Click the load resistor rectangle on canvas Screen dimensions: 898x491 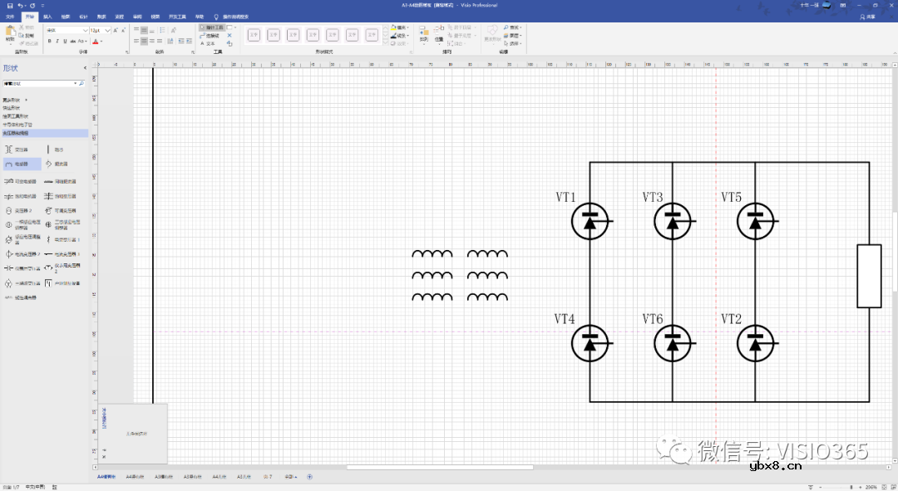coord(869,277)
